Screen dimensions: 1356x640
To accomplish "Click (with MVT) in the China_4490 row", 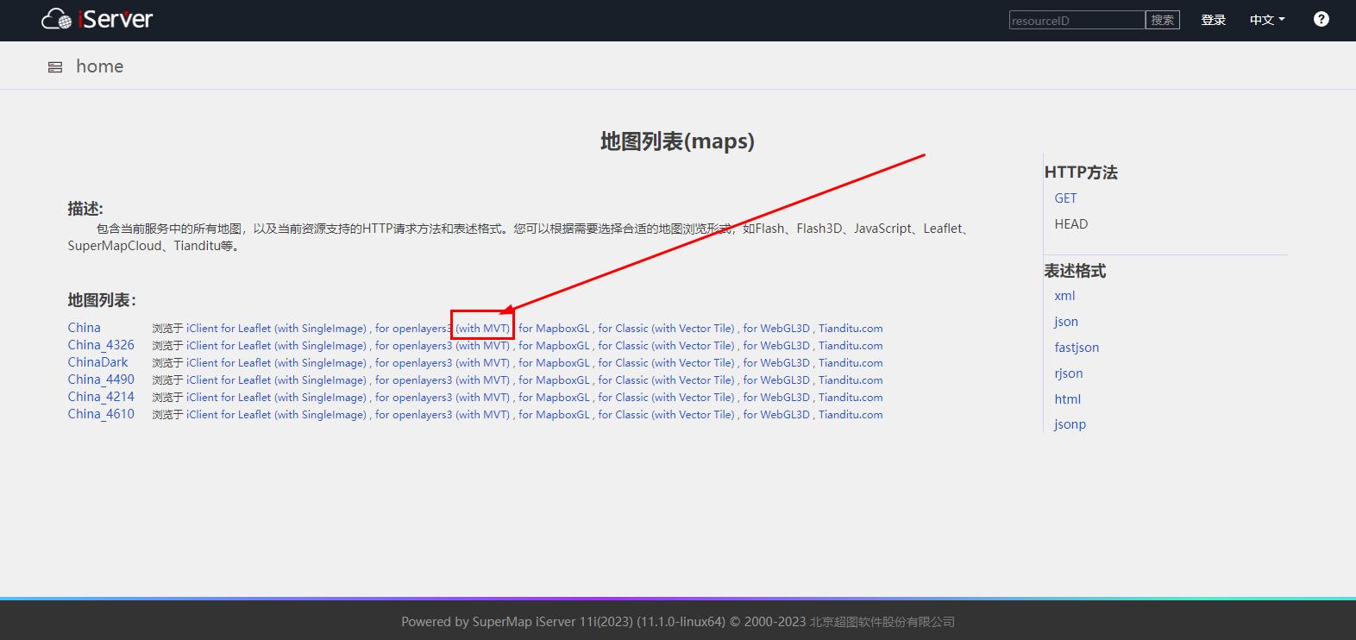I will pyautogui.click(x=483, y=380).
